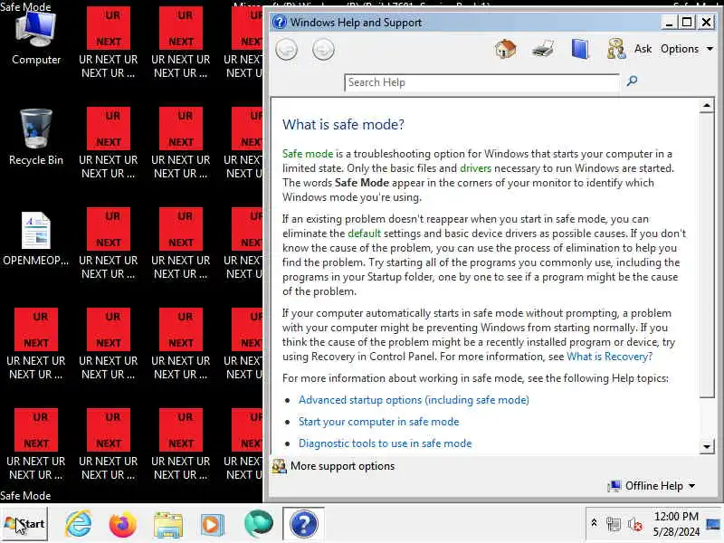
Task: Go back in Help using the Back arrow
Action: [x=286, y=50]
